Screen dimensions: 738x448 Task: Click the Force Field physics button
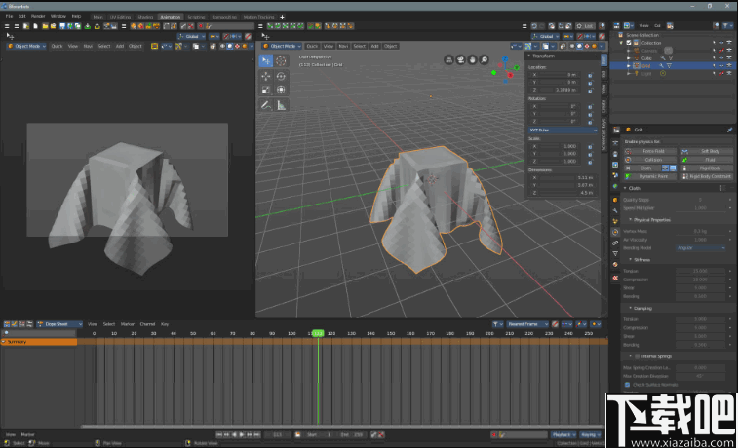coord(650,151)
